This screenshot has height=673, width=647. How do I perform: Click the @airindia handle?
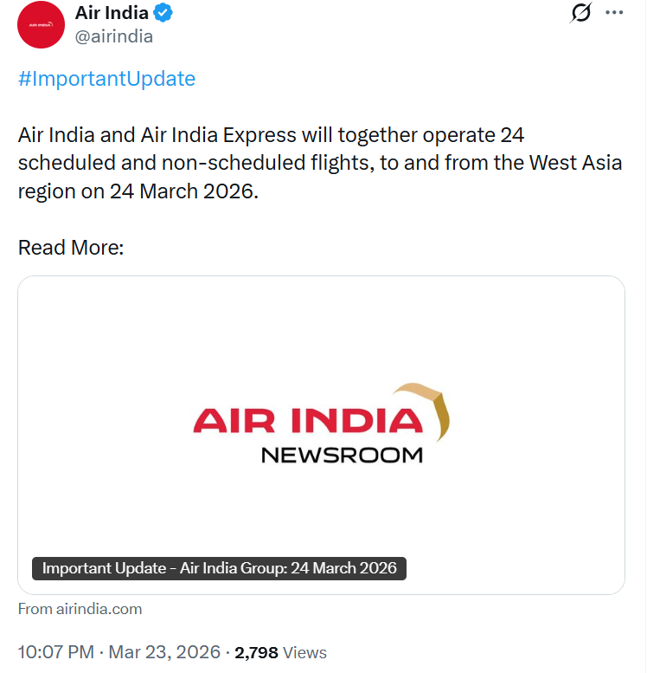pyautogui.click(x=115, y=36)
